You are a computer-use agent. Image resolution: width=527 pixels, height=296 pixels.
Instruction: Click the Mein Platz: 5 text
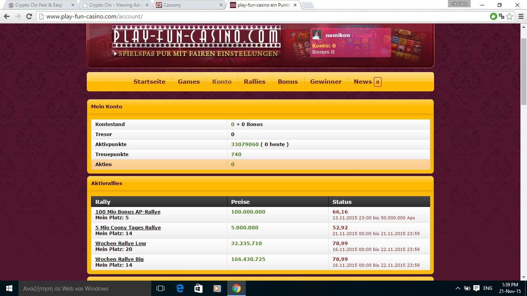tap(112, 218)
